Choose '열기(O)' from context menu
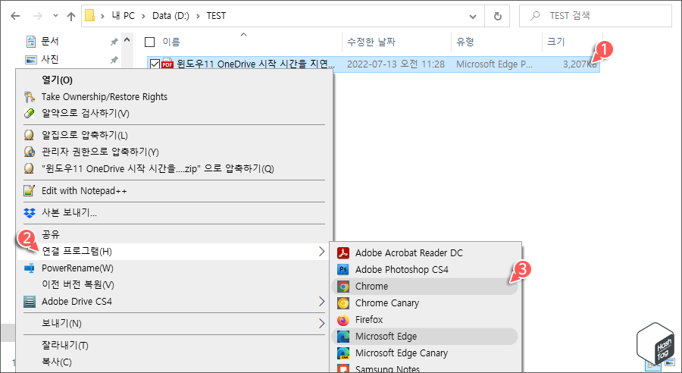The image size is (682, 373). coord(174,80)
